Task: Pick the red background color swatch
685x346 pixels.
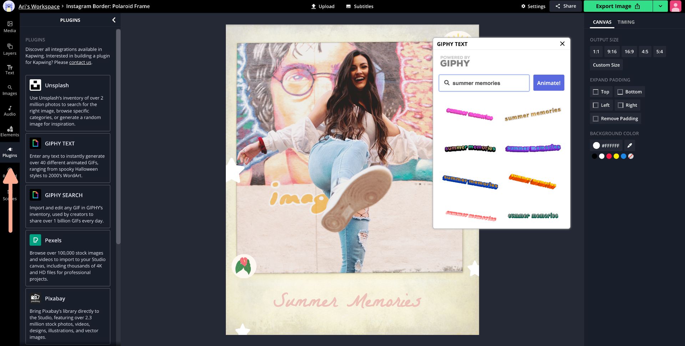Action: point(609,156)
